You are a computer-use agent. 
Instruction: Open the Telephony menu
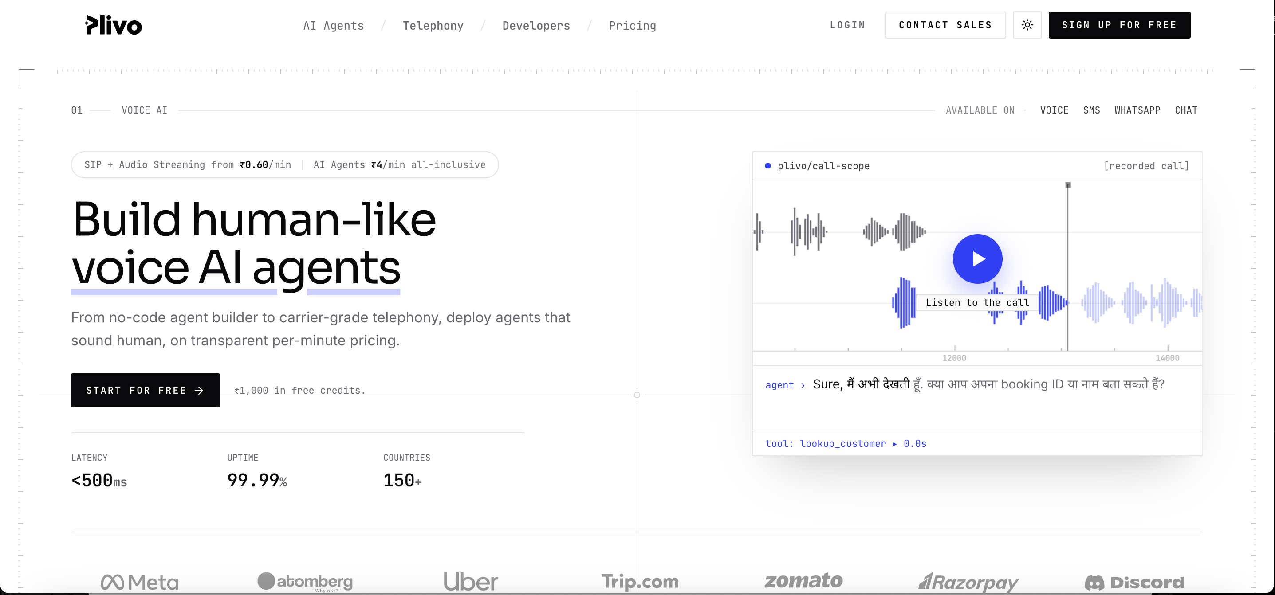[433, 26]
